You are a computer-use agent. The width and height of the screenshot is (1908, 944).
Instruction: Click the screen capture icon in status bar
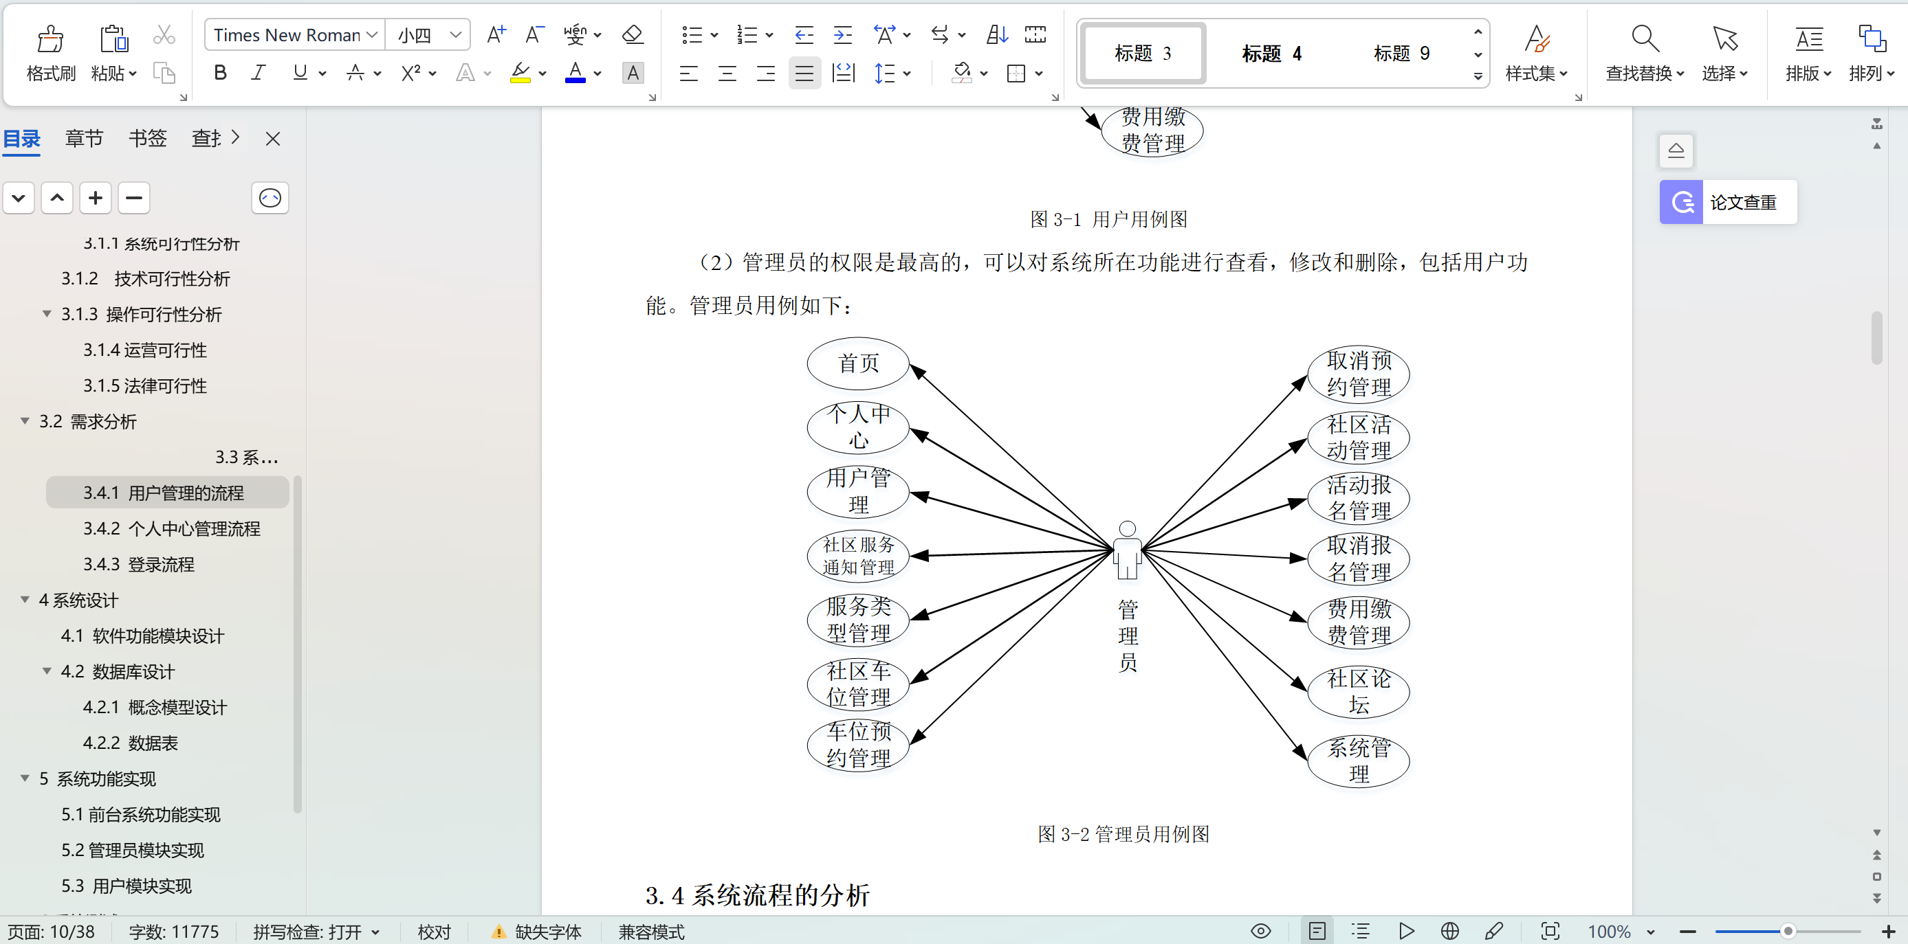pyautogui.click(x=1551, y=932)
